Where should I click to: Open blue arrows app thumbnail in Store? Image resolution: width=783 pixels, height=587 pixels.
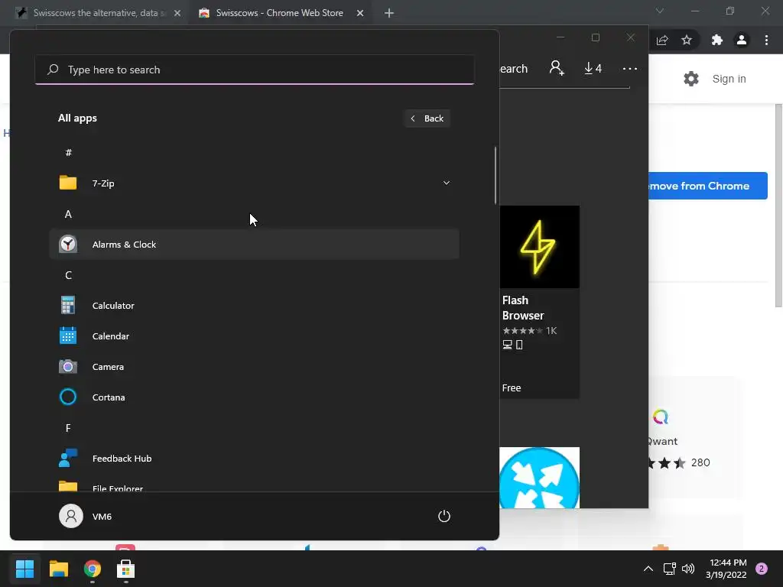coord(539,478)
